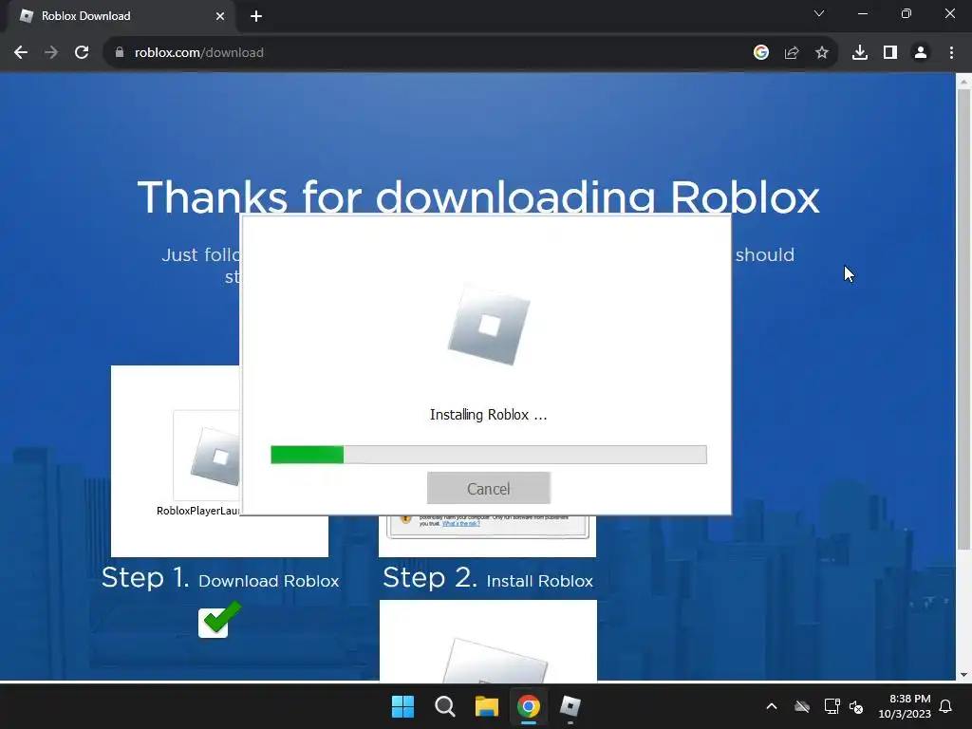Click the scrollbar down arrow
972x729 pixels.
963,675
